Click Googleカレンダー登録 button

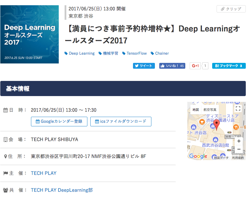pos(59,121)
